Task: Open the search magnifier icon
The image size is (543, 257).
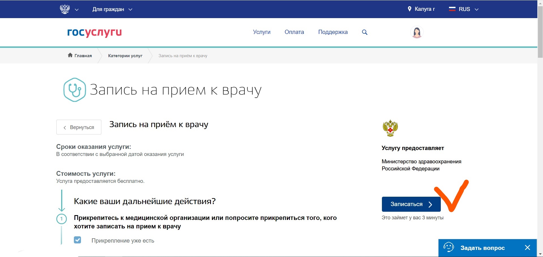Action: tap(365, 32)
